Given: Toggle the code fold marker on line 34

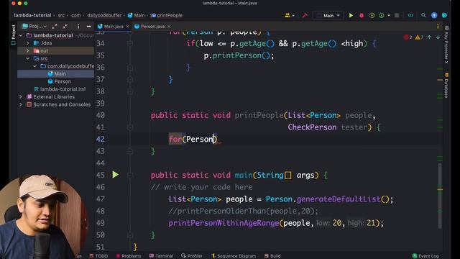Looking at the screenshot, I should point(130,43).
